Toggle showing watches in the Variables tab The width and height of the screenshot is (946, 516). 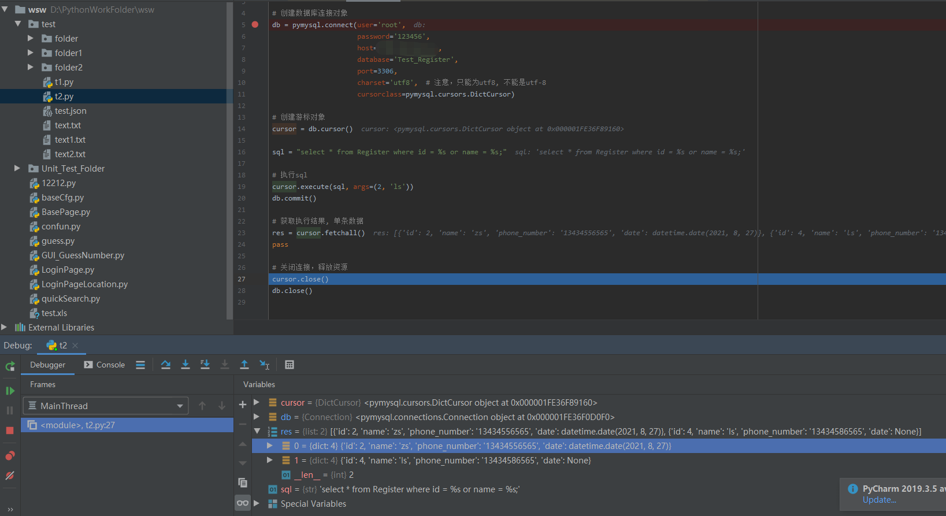pyautogui.click(x=243, y=503)
